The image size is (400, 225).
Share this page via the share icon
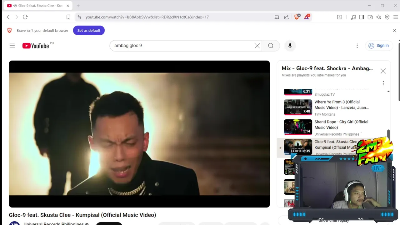tap(286, 17)
